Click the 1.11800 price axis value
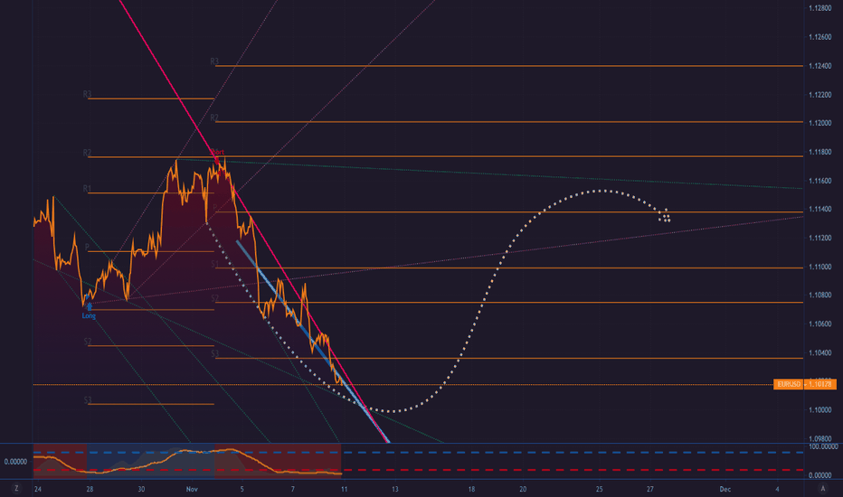The height and width of the screenshot is (497, 843). (819, 152)
